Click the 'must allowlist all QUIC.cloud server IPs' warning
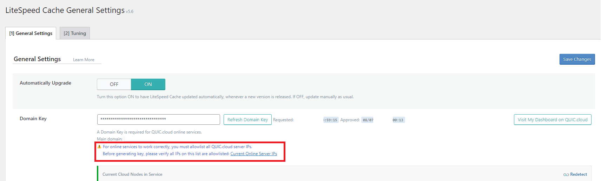 point(177,147)
